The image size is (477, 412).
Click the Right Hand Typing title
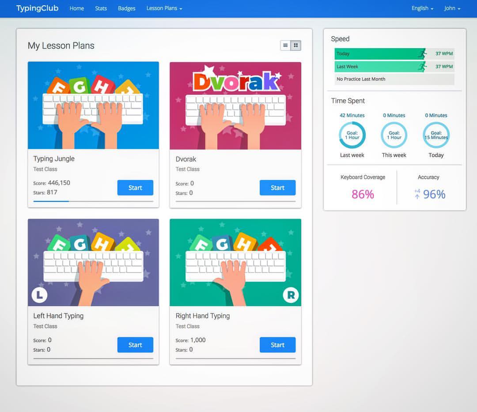point(203,316)
